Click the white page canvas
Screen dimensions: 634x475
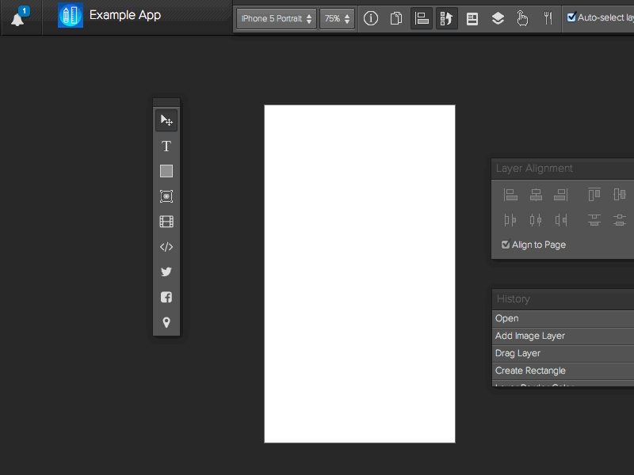coord(360,273)
